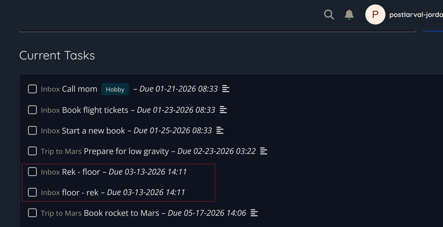Open the notifications bell
The image size is (443, 227).
(x=349, y=14)
